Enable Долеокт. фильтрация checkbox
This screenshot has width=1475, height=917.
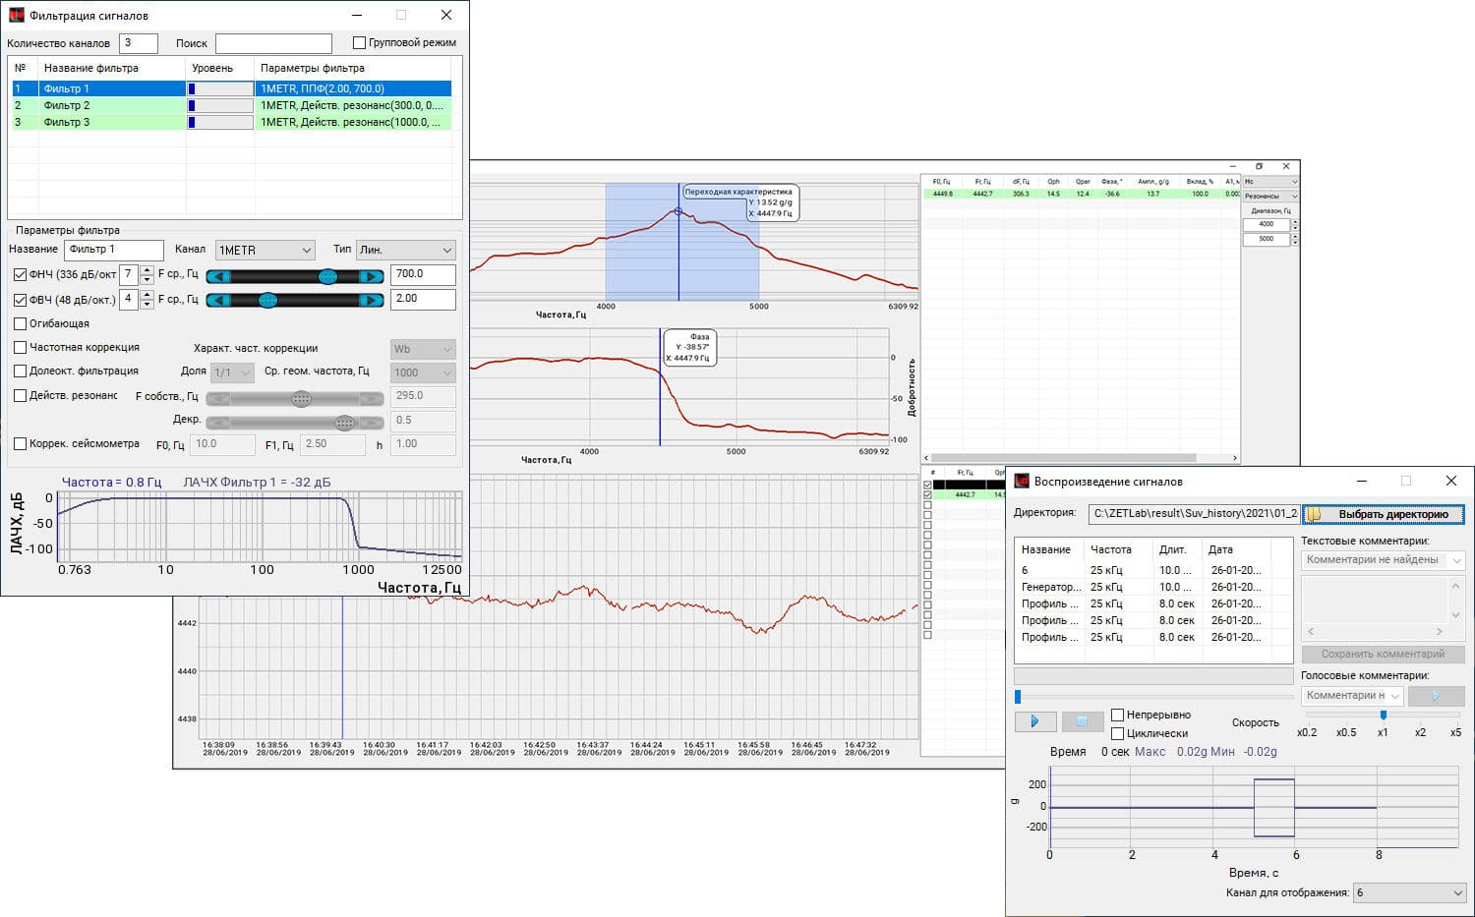tap(20, 371)
